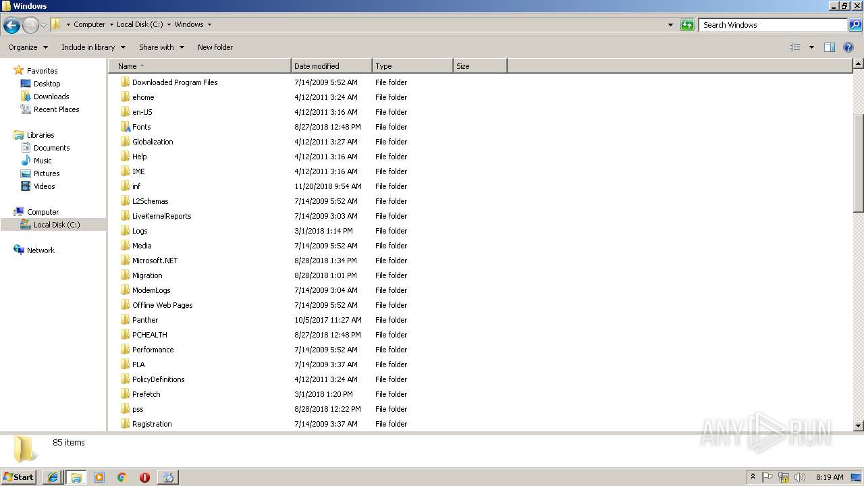Open the address bar history dropdown
The height and width of the screenshot is (486, 864).
[670, 25]
